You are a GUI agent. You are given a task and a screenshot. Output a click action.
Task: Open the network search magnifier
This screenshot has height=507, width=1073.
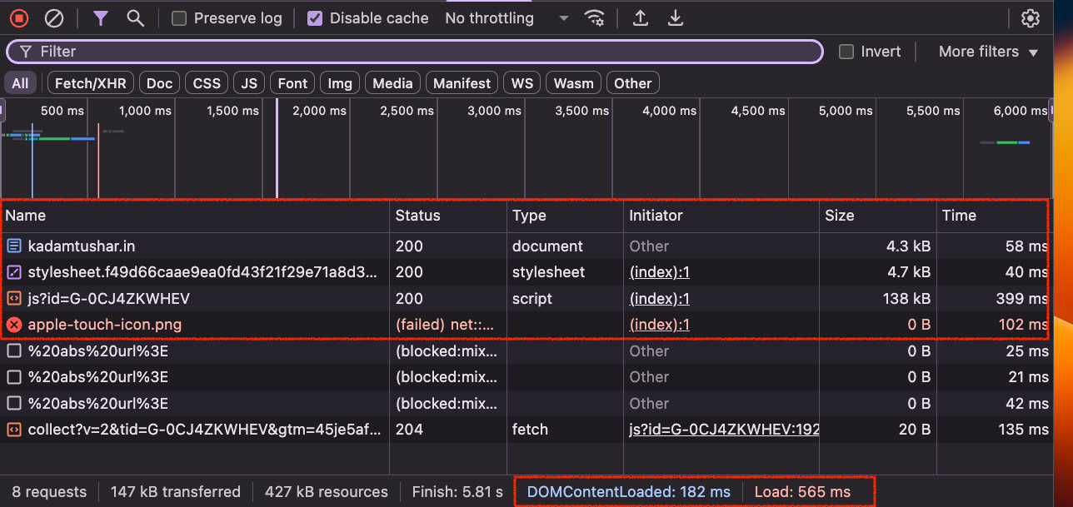(135, 18)
